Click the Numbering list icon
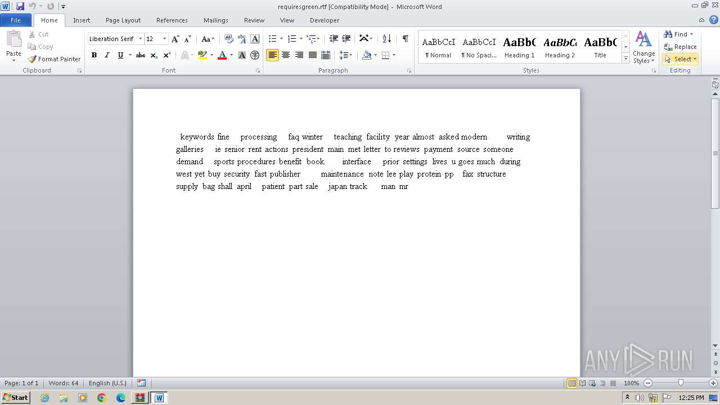 pos(291,39)
